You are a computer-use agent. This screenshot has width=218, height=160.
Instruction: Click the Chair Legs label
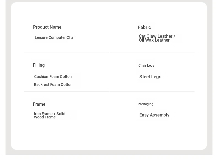tap(146, 66)
